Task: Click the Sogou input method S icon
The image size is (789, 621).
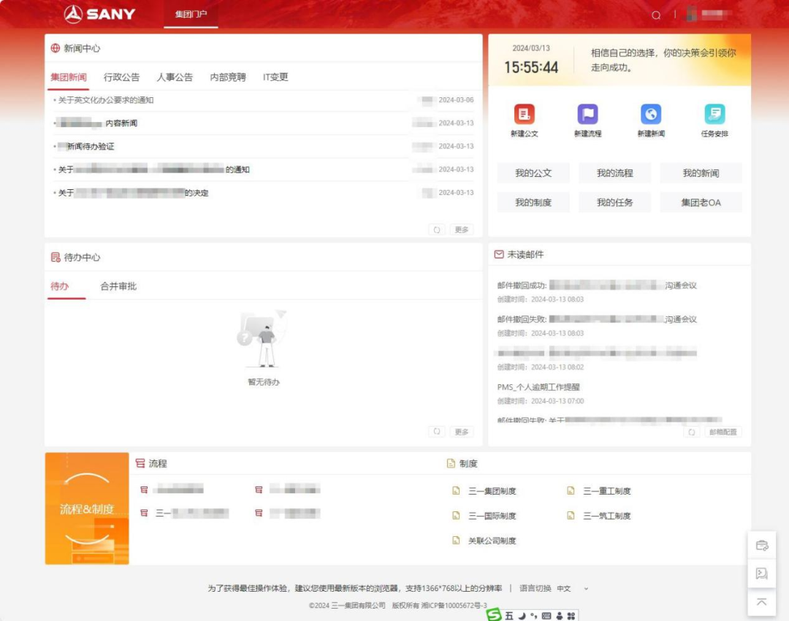Action: pyautogui.click(x=494, y=615)
